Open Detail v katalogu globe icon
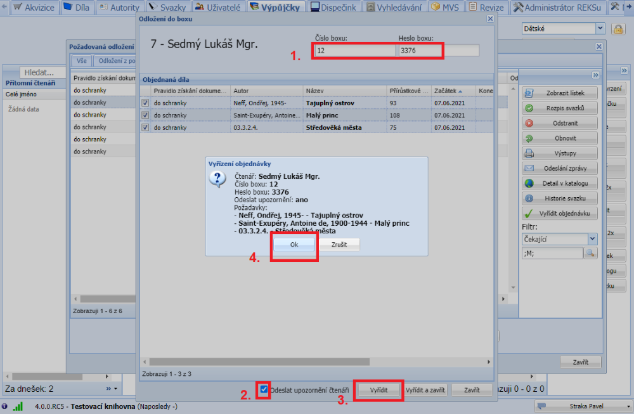This screenshot has height=414, width=634. pyautogui.click(x=529, y=183)
